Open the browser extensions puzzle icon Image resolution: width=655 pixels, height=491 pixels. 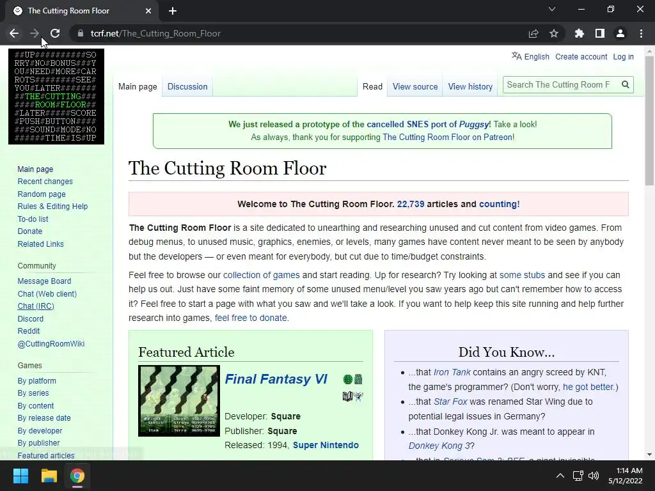click(579, 33)
